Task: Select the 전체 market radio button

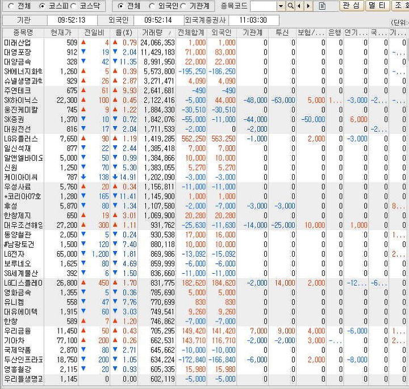Action: 11,6
